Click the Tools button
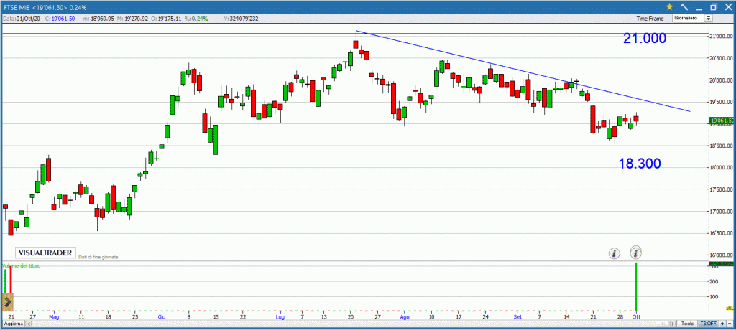 pos(687,324)
